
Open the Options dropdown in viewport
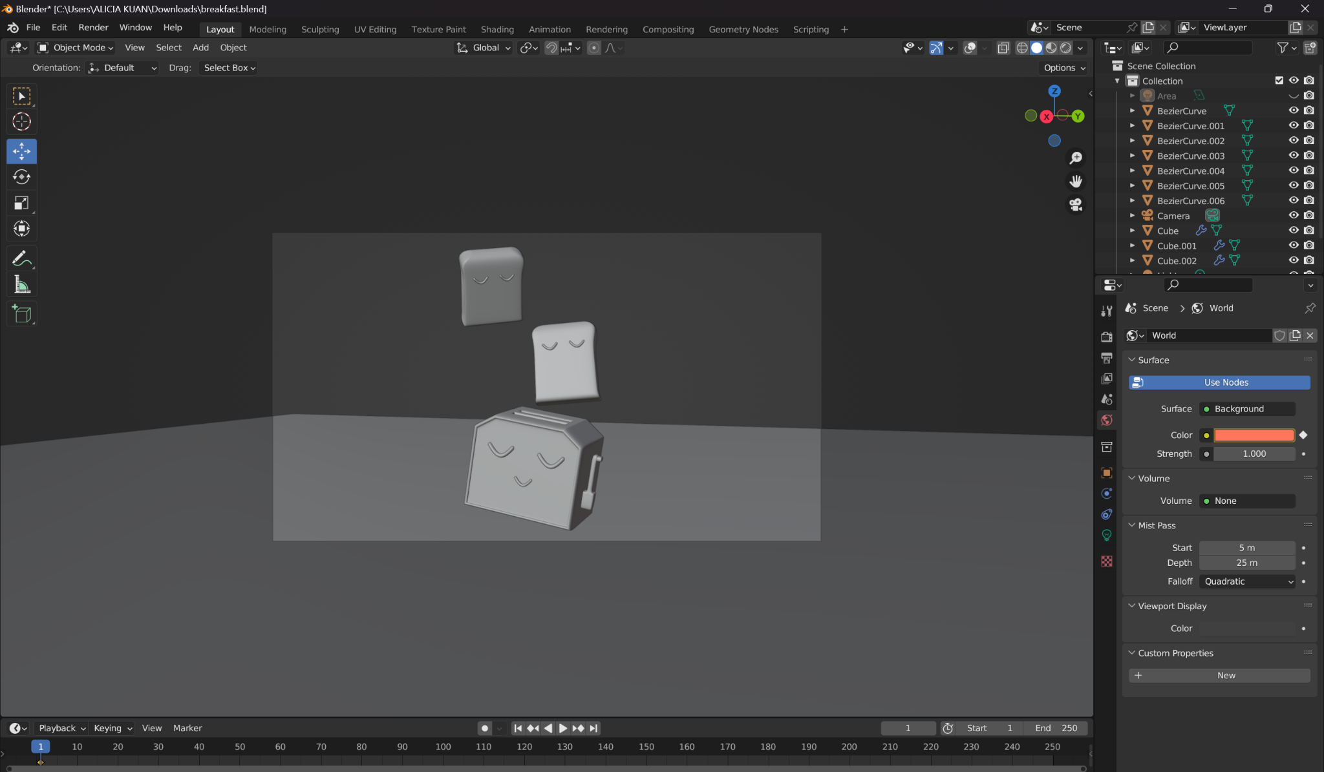(1064, 68)
